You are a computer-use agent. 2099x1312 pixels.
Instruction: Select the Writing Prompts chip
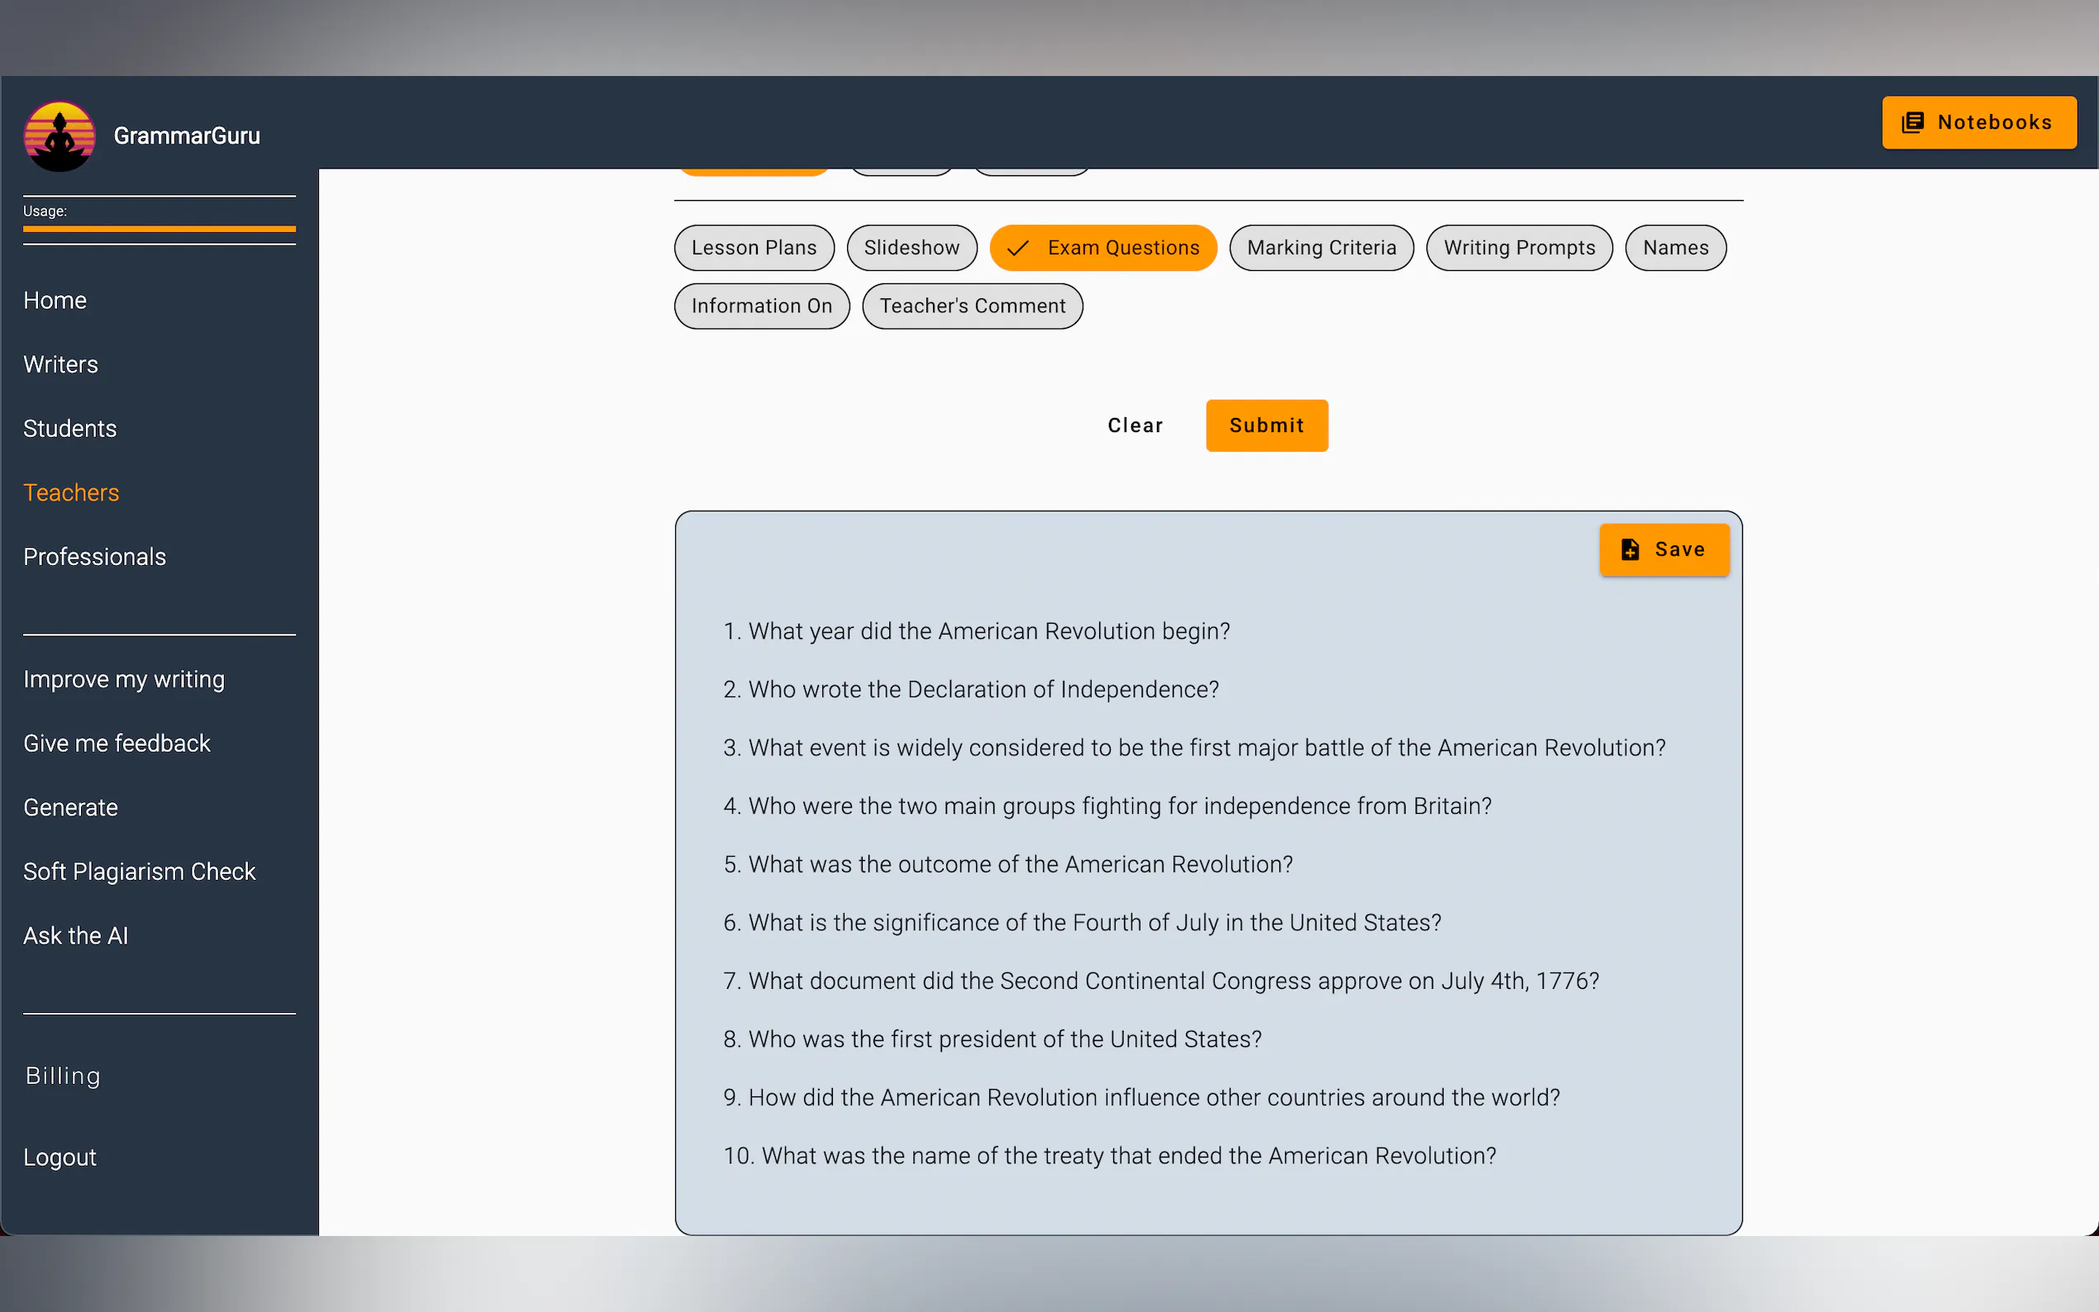click(x=1519, y=248)
